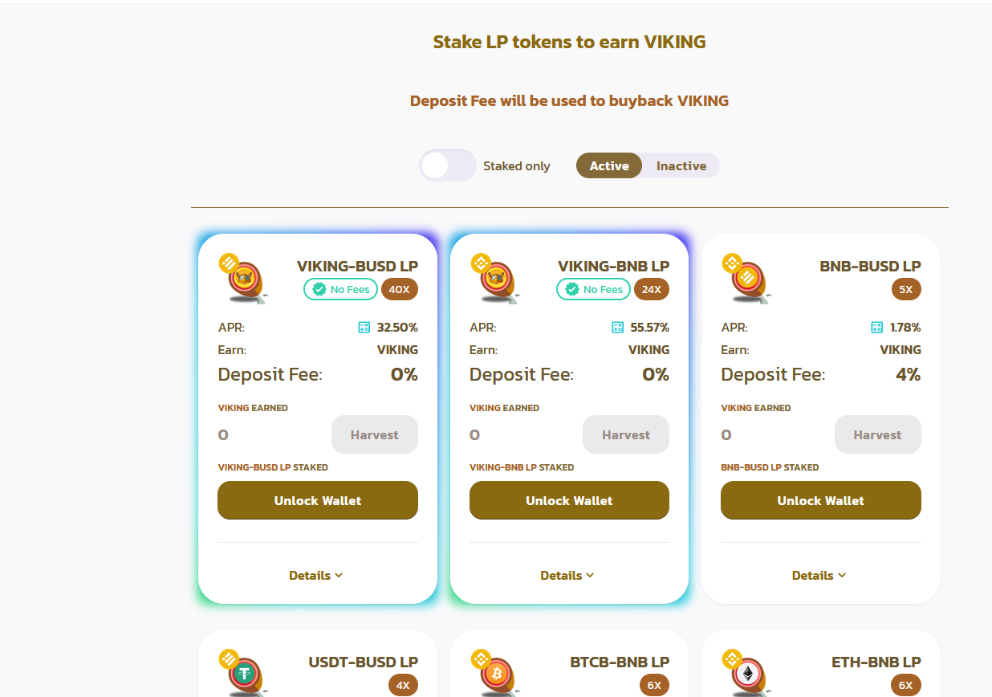Expand Details for VIKING-BUSD LP
The height and width of the screenshot is (697, 992).
316,575
